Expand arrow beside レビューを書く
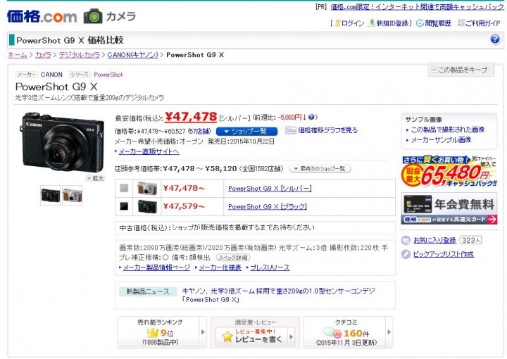507x359 pixels. 291,336
